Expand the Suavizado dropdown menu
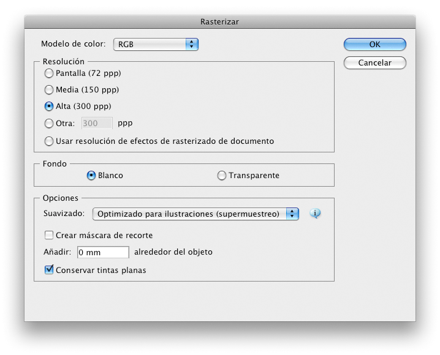Viewport: 440px width, 355px height. tap(195, 214)
